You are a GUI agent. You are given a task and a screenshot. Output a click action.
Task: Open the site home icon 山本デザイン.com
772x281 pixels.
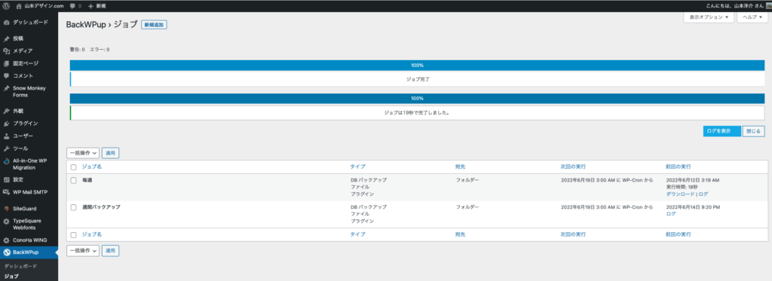(x=19, y=6)
